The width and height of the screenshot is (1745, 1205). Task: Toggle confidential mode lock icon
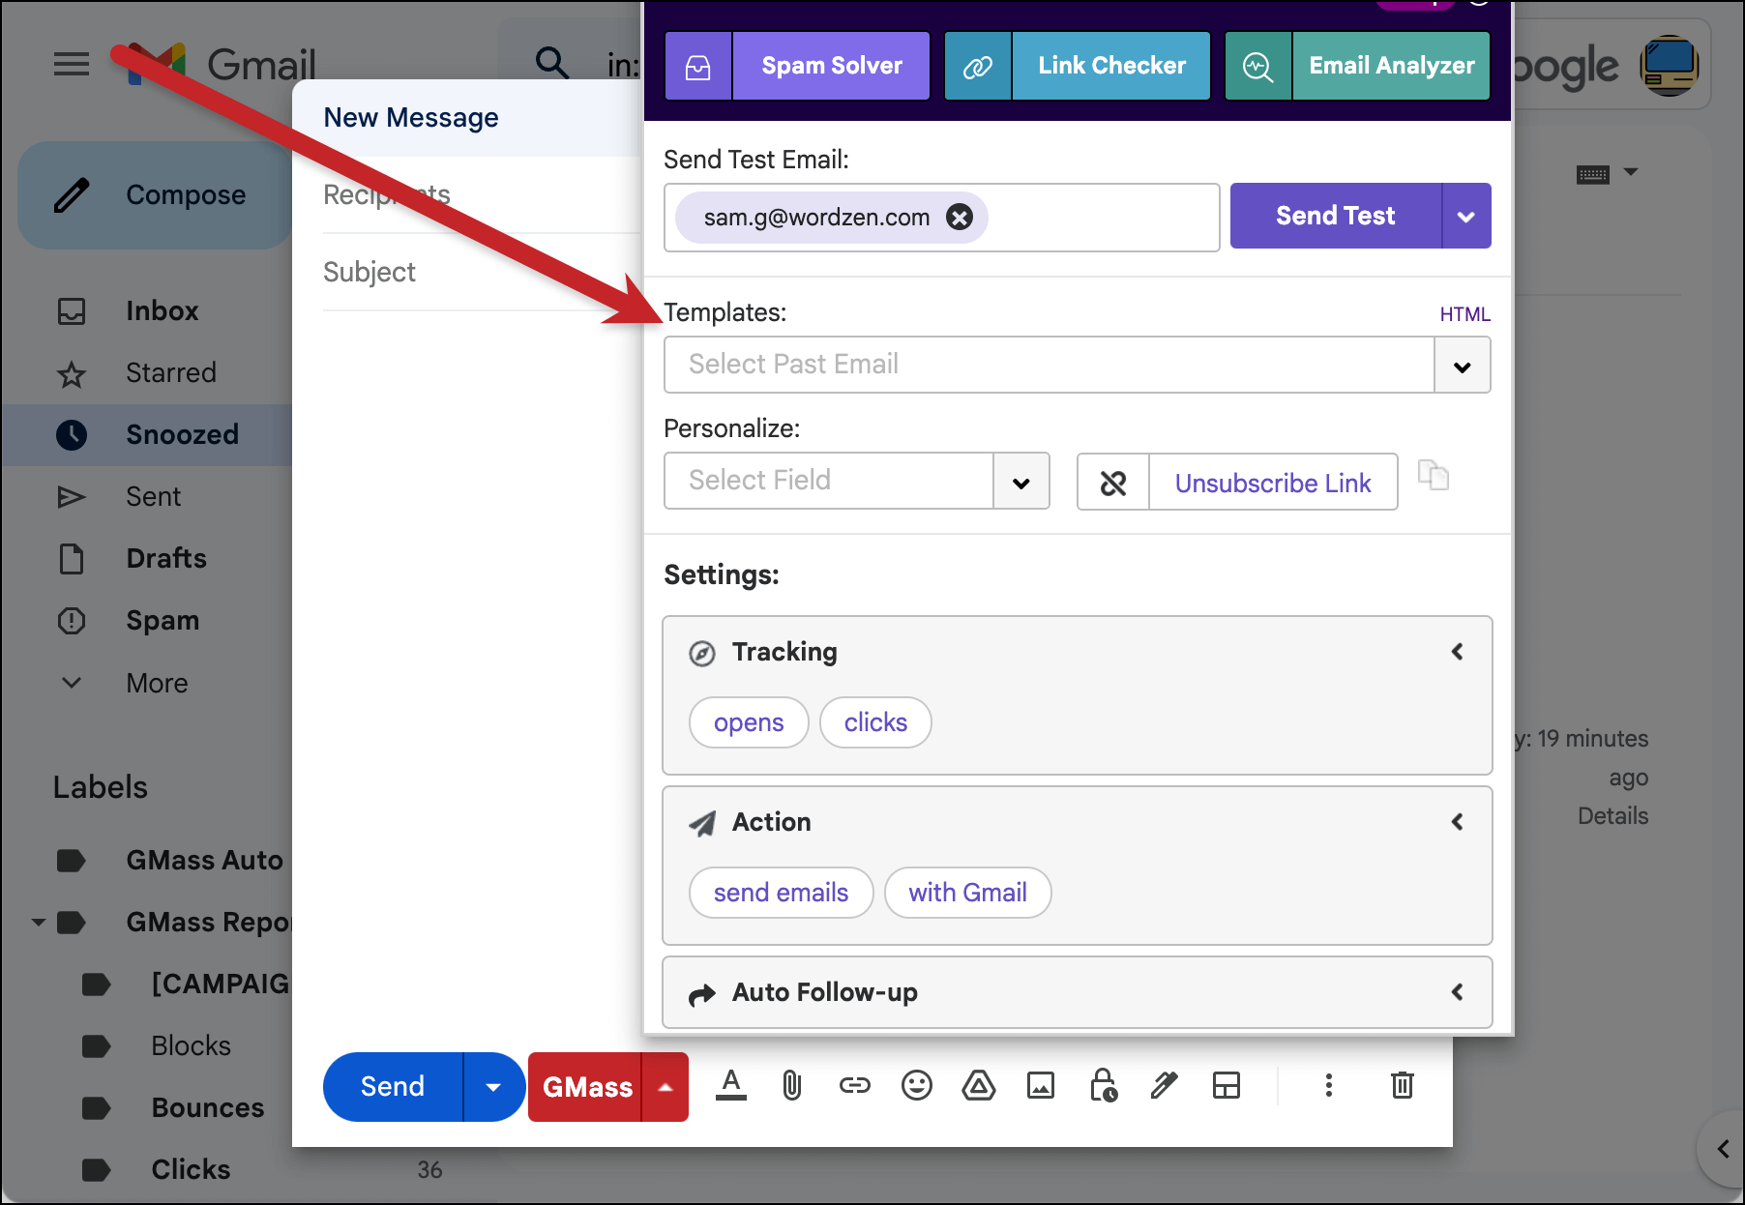(1103, 1085)
